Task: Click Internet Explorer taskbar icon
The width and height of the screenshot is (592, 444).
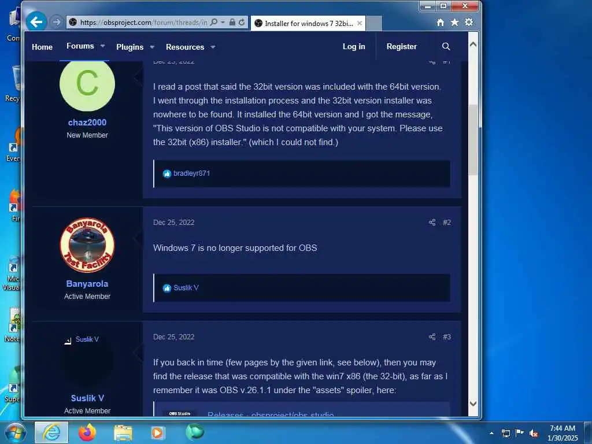Action: tap(51, 432)
